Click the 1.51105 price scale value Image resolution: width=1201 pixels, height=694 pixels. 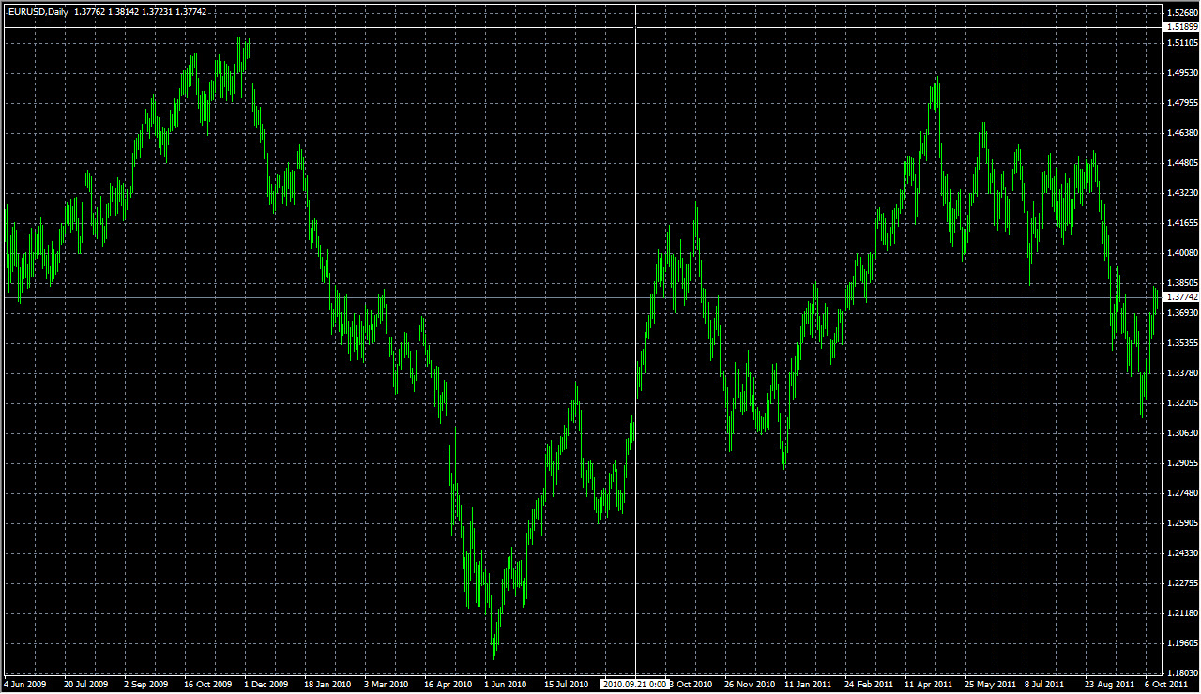[1183, 43]
